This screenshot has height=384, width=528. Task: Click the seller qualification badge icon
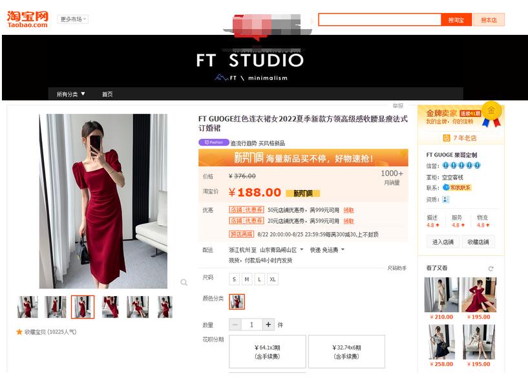tap(446, 199)
